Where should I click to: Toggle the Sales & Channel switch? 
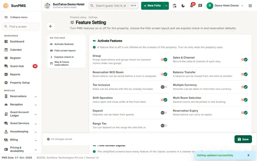(244, 59)
